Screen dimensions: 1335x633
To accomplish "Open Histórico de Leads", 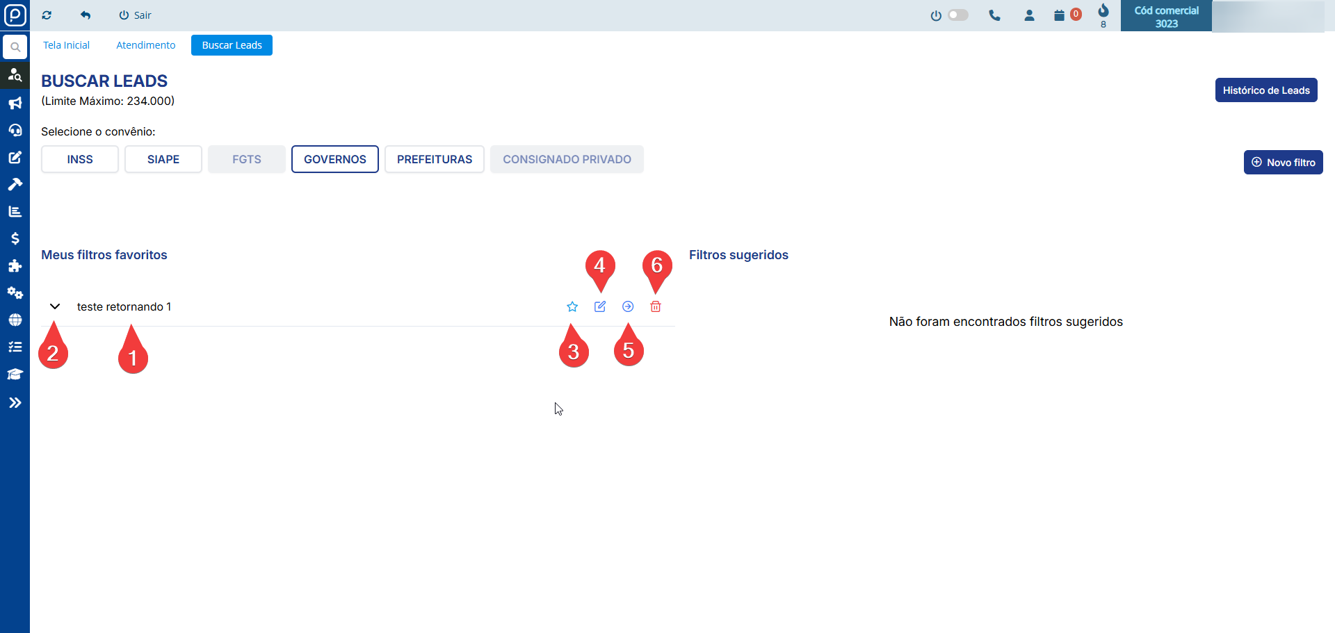I will [x=1265, y=90].
